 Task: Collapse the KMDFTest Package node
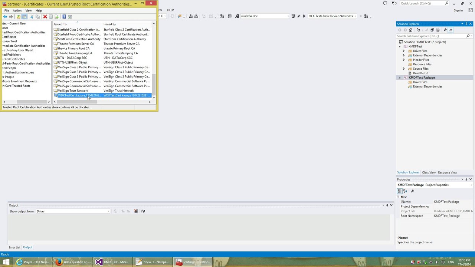point(400,78)
